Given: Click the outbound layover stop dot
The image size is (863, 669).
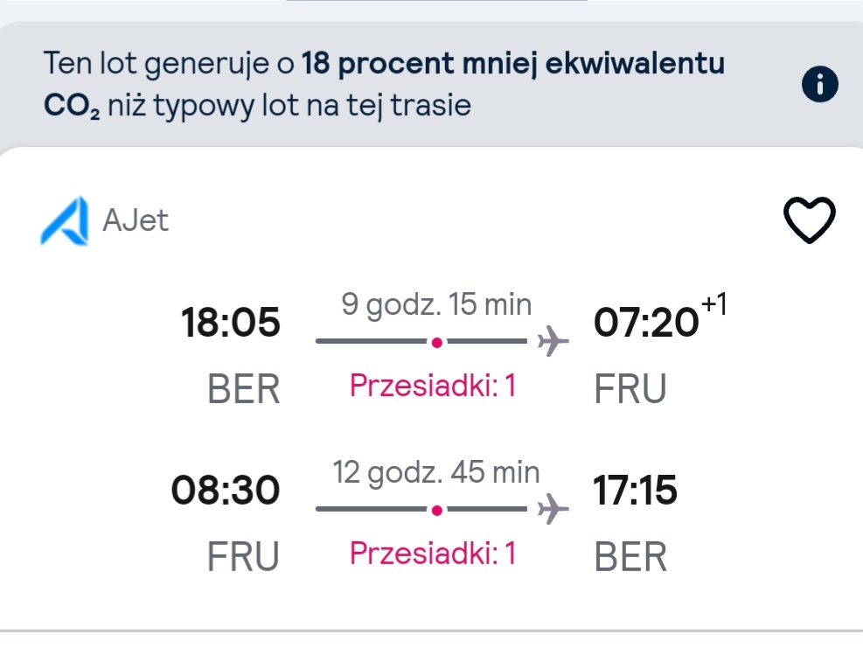Looking at the screenshot, I should point(437,343).
